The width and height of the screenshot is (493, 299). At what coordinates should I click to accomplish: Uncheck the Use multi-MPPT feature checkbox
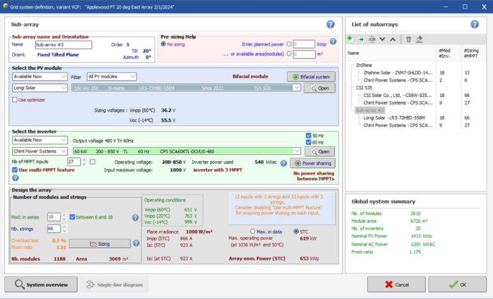point(15,170)
